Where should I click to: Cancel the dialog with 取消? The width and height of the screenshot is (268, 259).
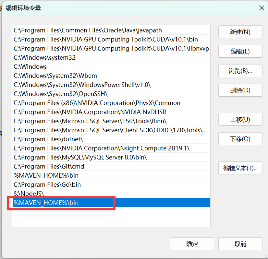[240, 244]
